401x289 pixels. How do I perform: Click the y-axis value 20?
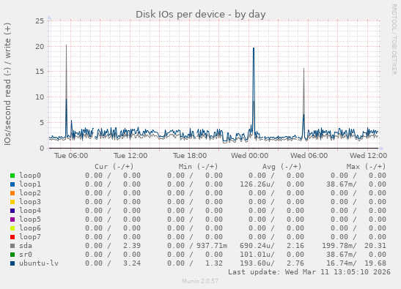click(x=40, y=47)
